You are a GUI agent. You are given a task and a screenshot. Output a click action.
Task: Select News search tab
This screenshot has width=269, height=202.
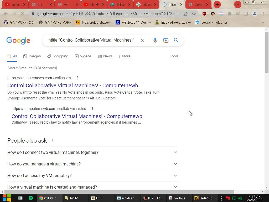click(x=105, y=56)
